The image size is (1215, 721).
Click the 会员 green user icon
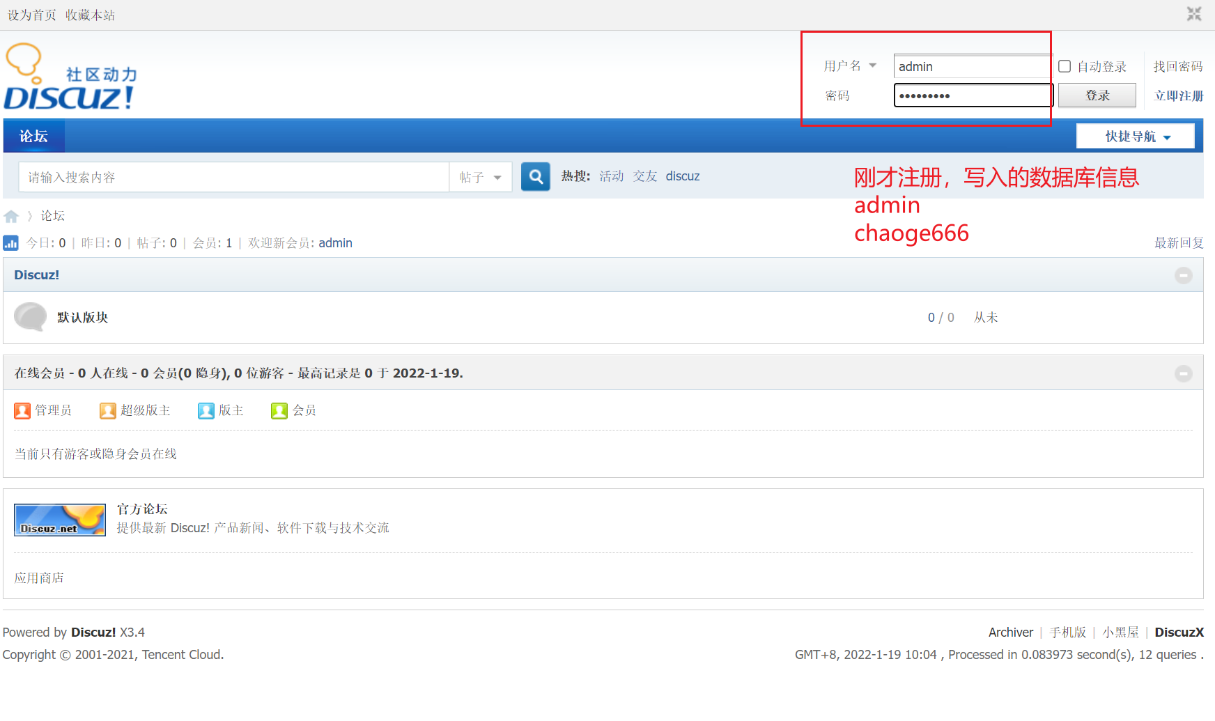279,411
